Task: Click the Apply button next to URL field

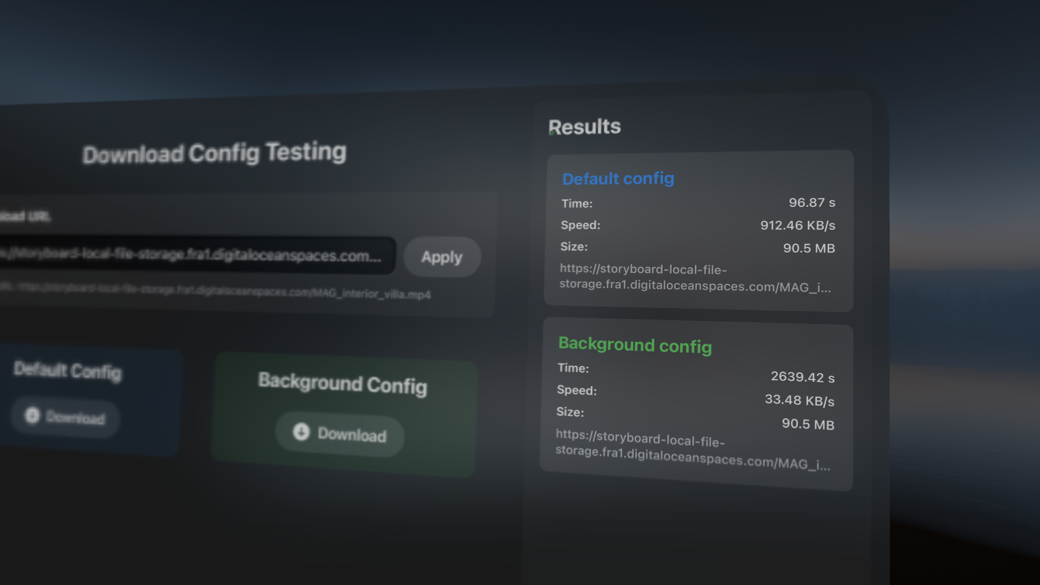Action: pos(442,257)
